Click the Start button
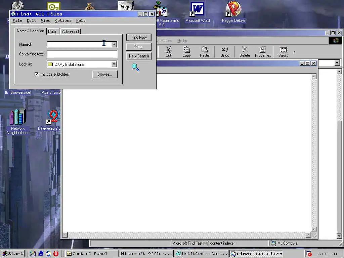Viewport: 344px width, 258px height. tap(13, 254)
